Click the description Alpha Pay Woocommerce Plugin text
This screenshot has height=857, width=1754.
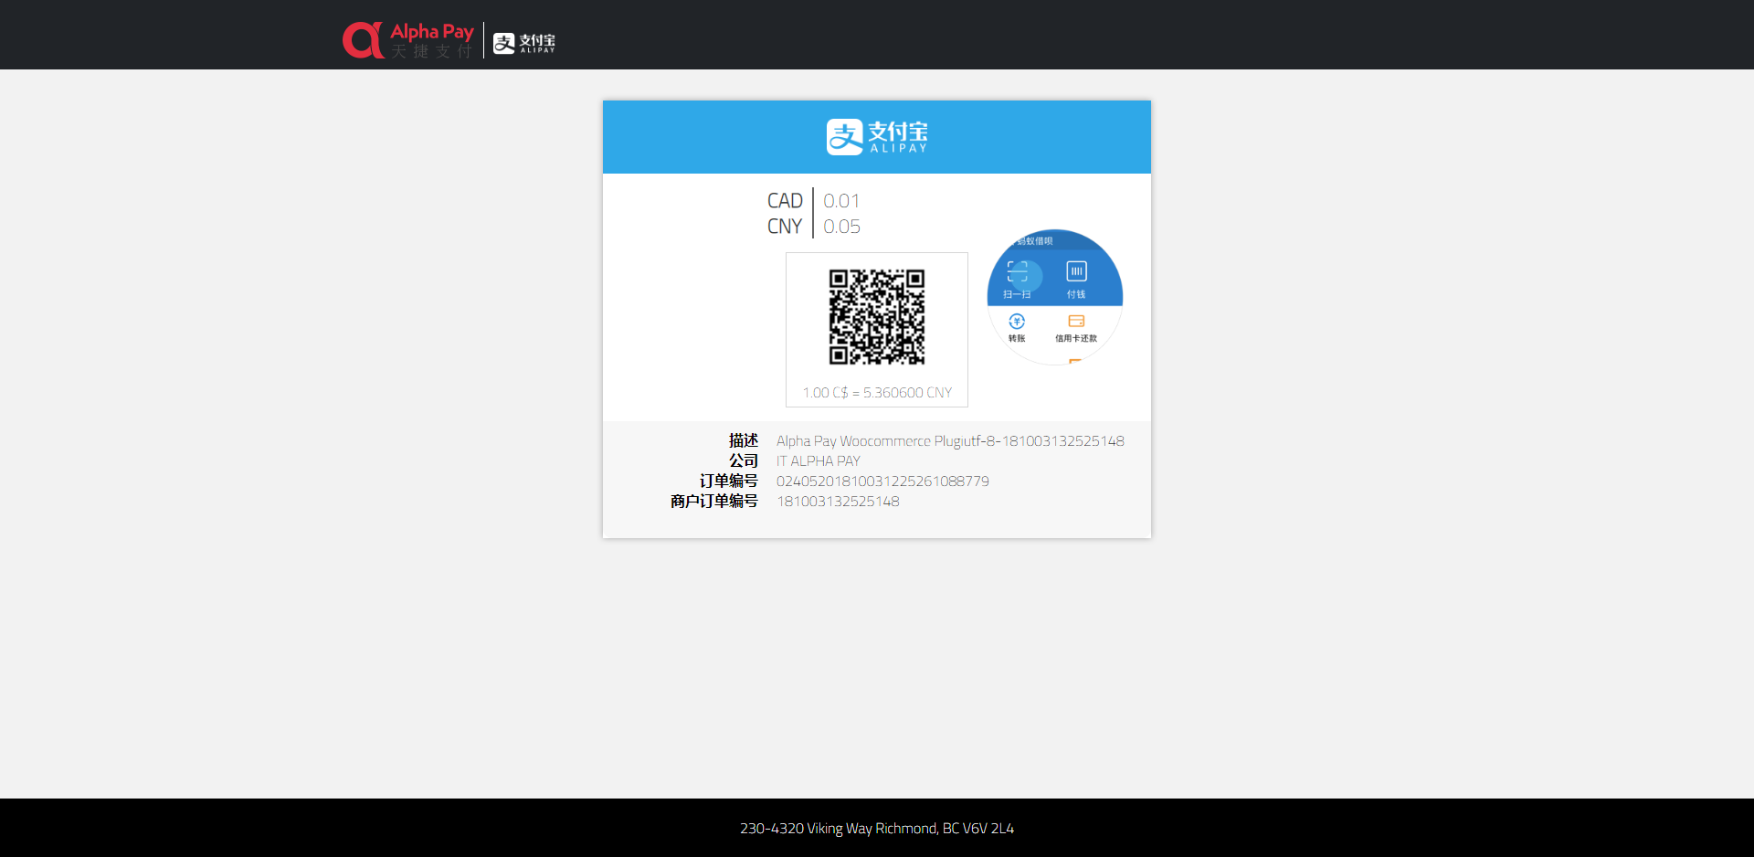click(950, 441)
